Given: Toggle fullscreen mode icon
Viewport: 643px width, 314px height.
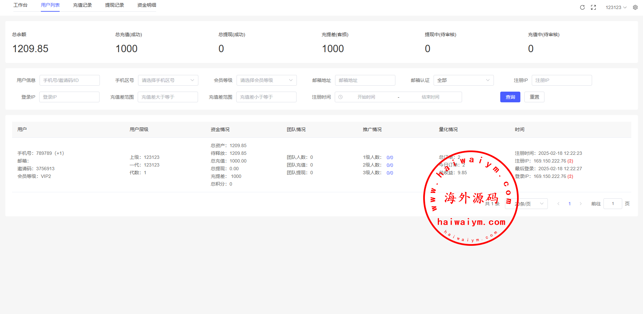Looking at the screenshot, I should (593, 7).
